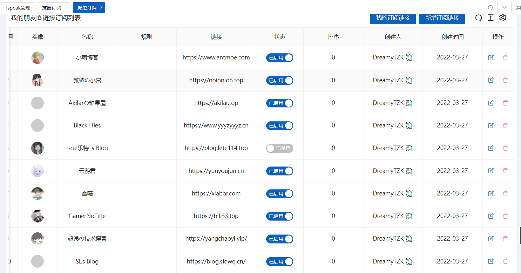Delete GamerNoTitle entry

pyautogui.click(x=505, y=216)
